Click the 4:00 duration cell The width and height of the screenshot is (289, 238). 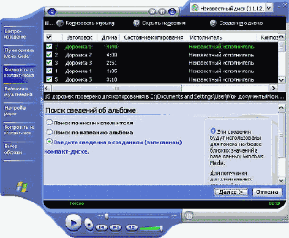tap(111, 55)
